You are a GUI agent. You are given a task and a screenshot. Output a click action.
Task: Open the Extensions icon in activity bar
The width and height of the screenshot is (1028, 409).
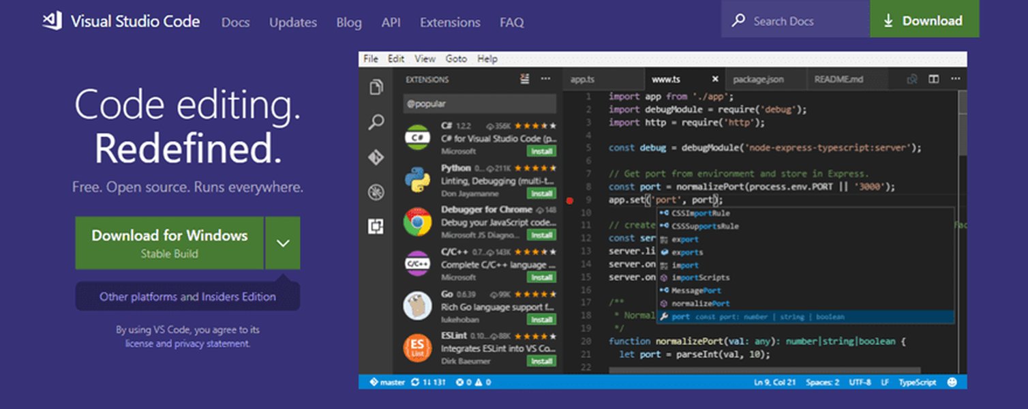tap(376, 226)
